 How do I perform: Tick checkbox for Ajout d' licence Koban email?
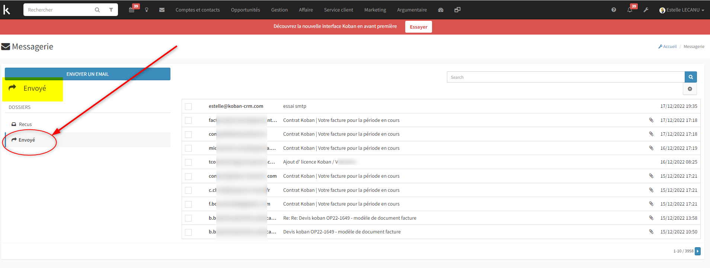188,162
